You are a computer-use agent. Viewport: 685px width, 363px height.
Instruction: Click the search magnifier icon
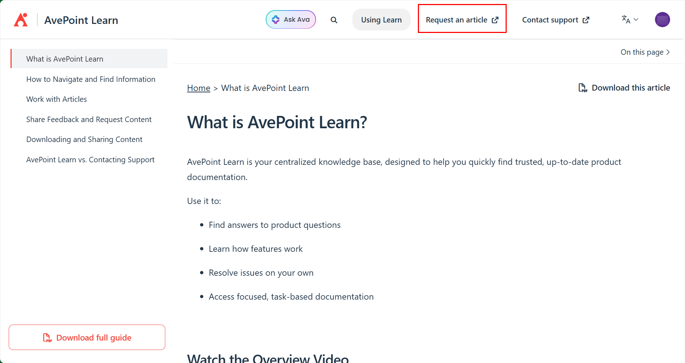(334, 20)
